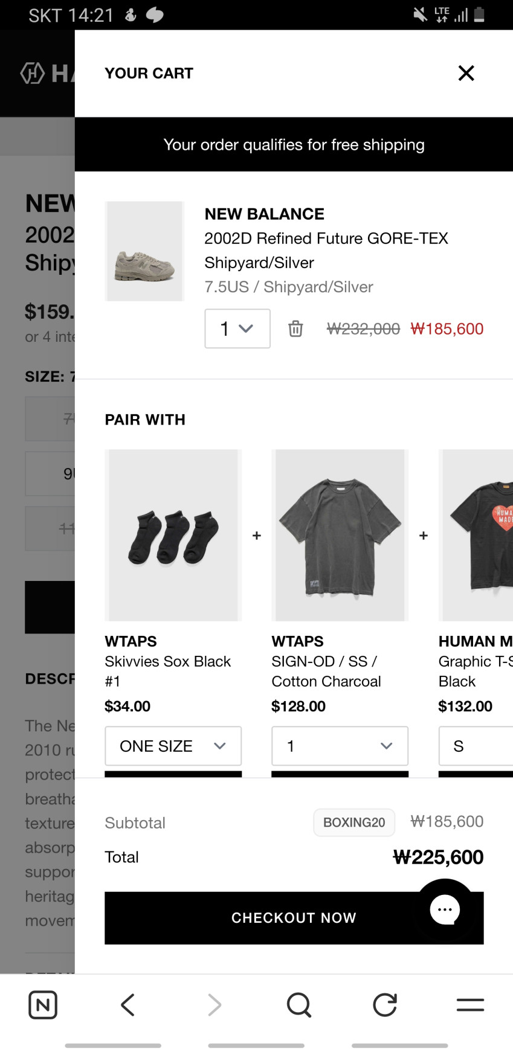Expand ONE SIZE dropdown for Skivvies Sox

pos(173,746)
